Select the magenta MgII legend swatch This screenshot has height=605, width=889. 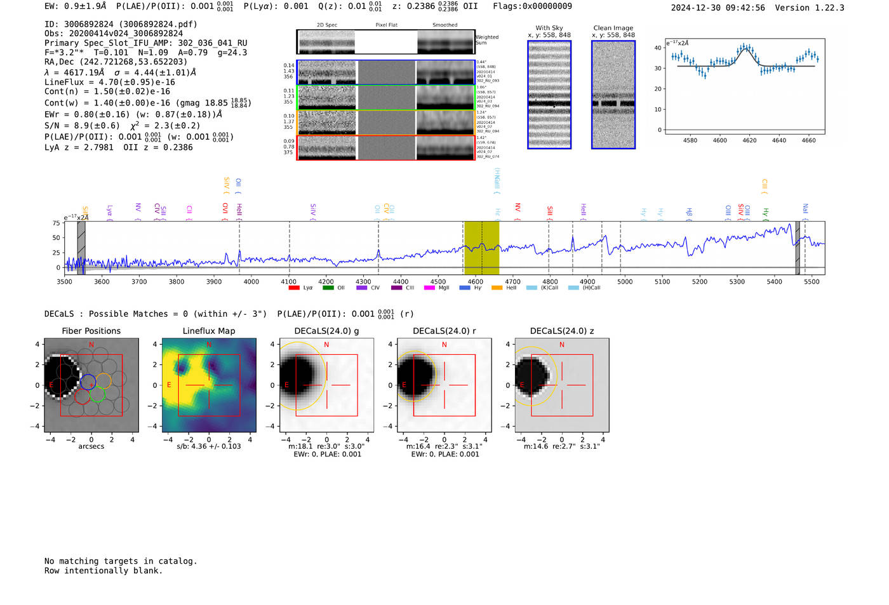tap(429, 288)
